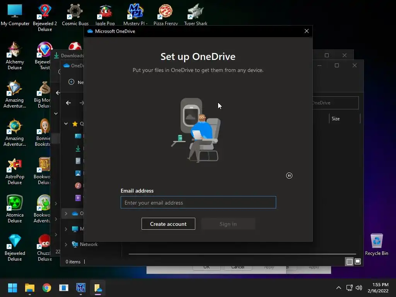
Task: Open Bejeweled Twist desktop shortcut
Action: (x=43, y=56)
